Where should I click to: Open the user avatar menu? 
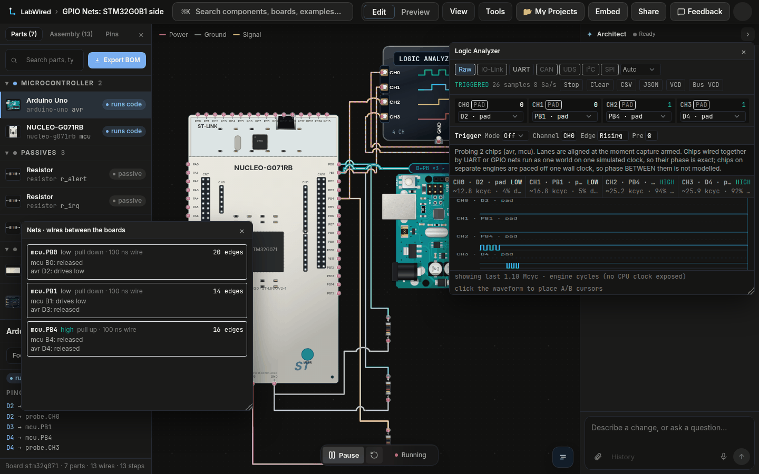(742, 12)
